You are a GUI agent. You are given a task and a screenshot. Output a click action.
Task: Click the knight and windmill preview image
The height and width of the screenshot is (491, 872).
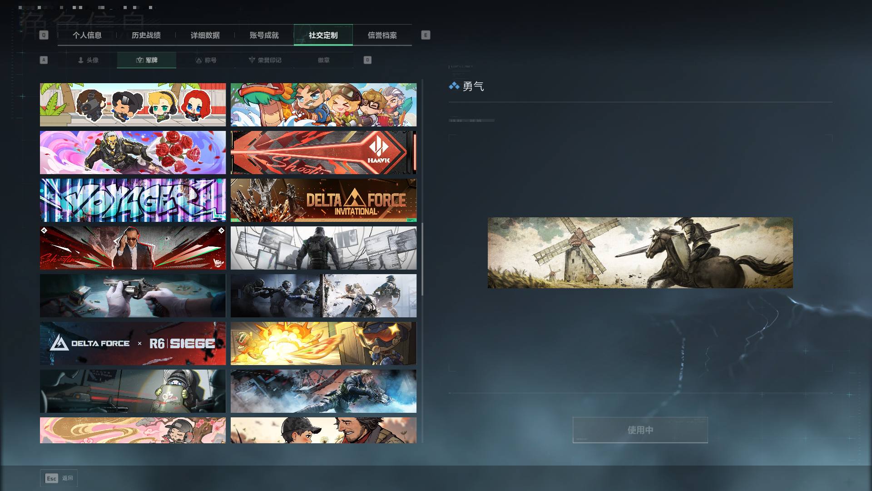[x=640, y=253]
